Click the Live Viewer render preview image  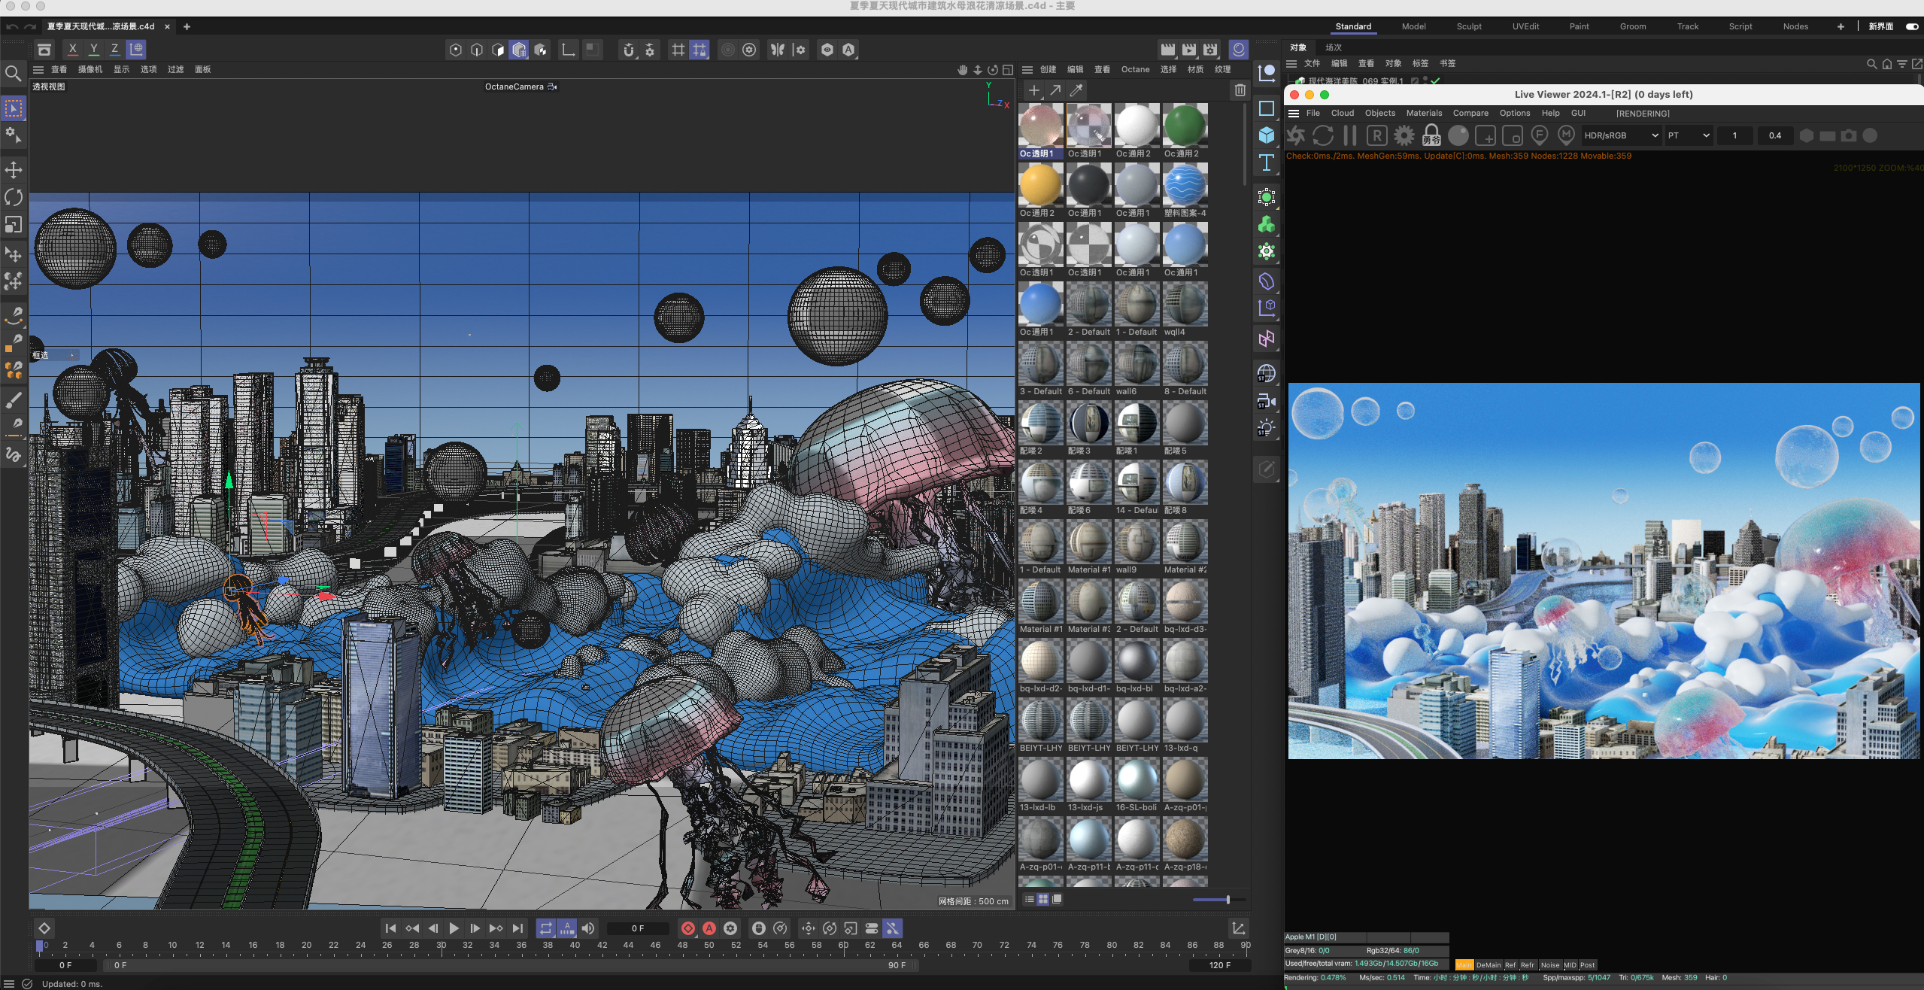(x=1604, y=571)
